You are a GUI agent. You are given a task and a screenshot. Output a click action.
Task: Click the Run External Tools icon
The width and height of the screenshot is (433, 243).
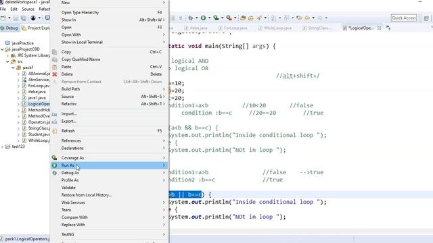(x=229, y=18)
